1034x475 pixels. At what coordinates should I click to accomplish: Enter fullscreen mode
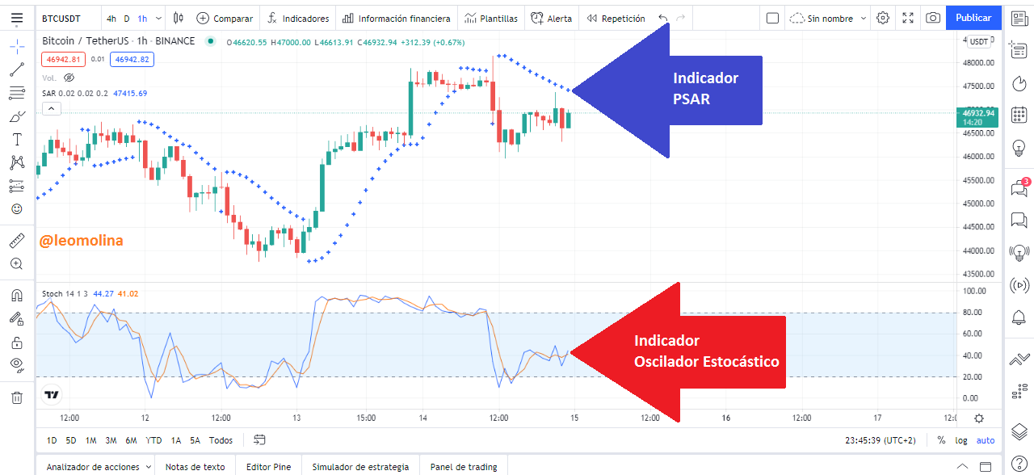pyautogui.click(x=908, y=18)
